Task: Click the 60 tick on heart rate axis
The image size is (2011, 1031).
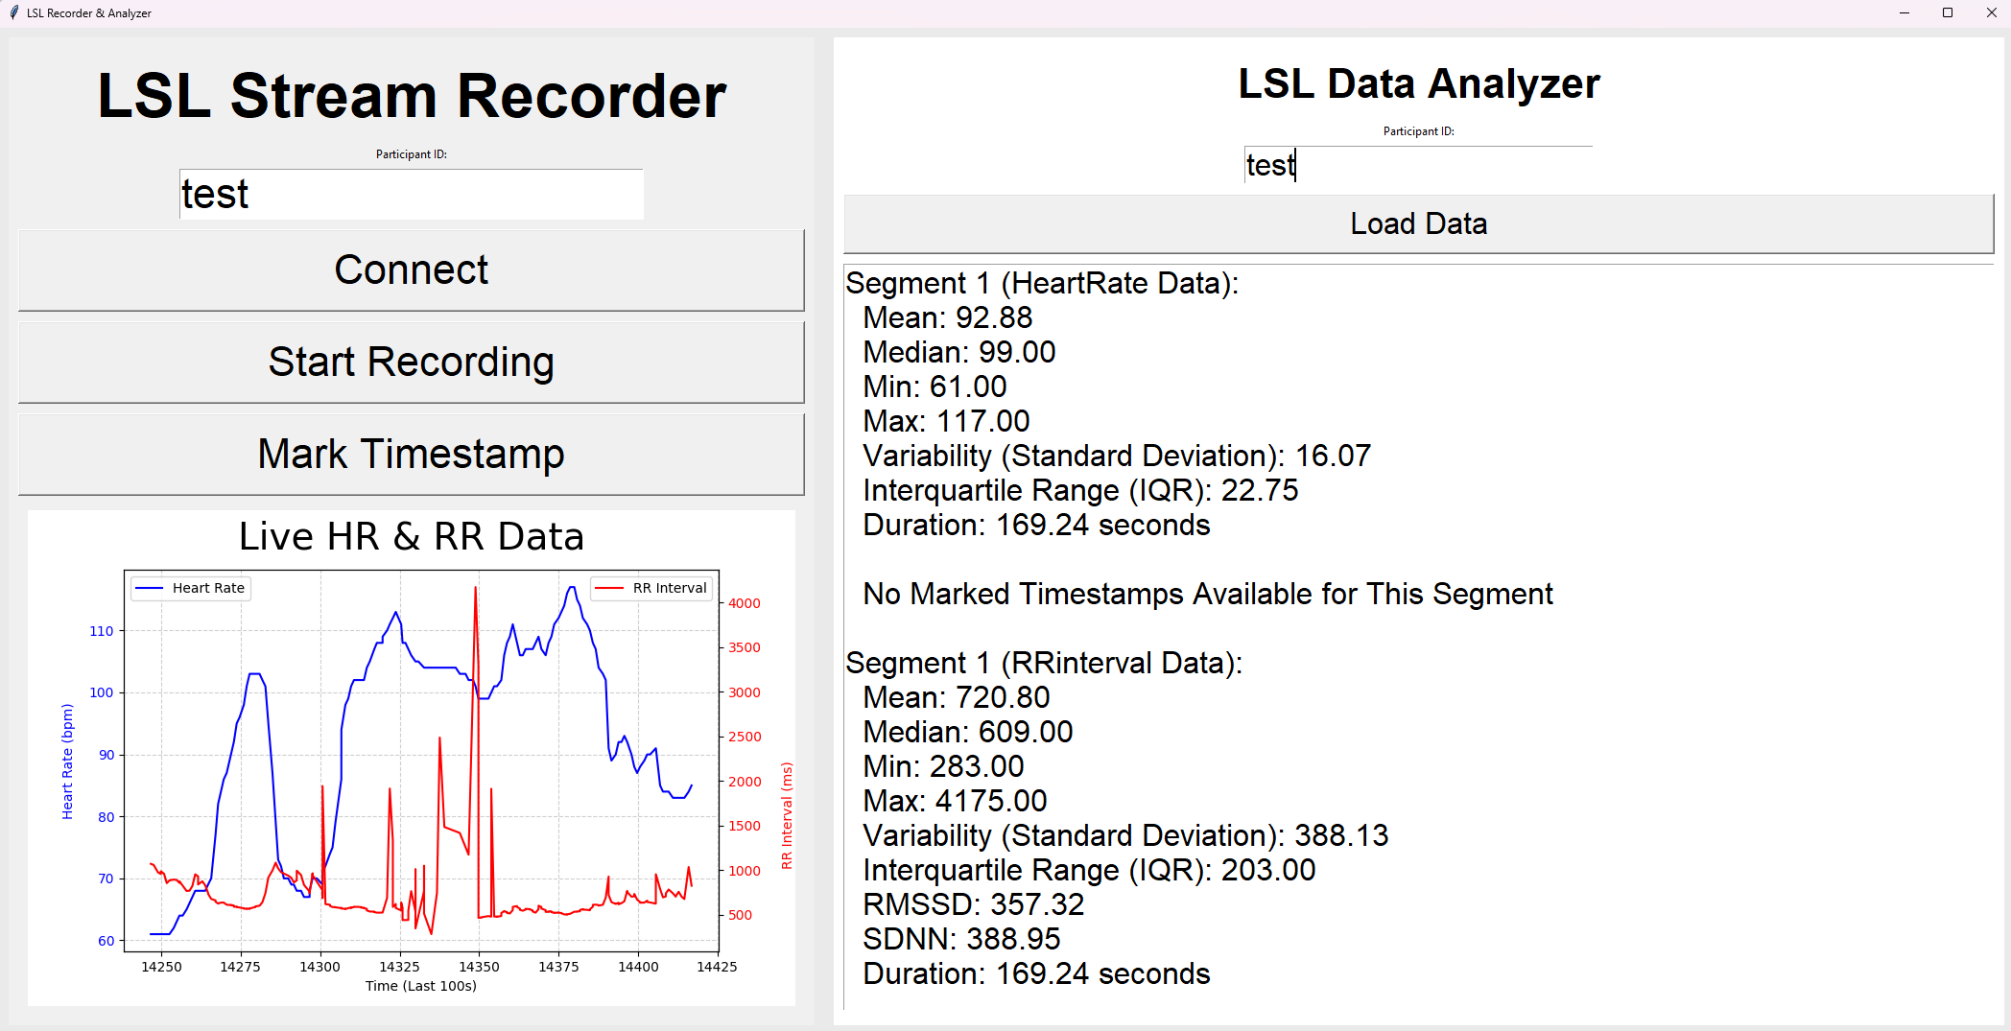Action: (106, 941)
